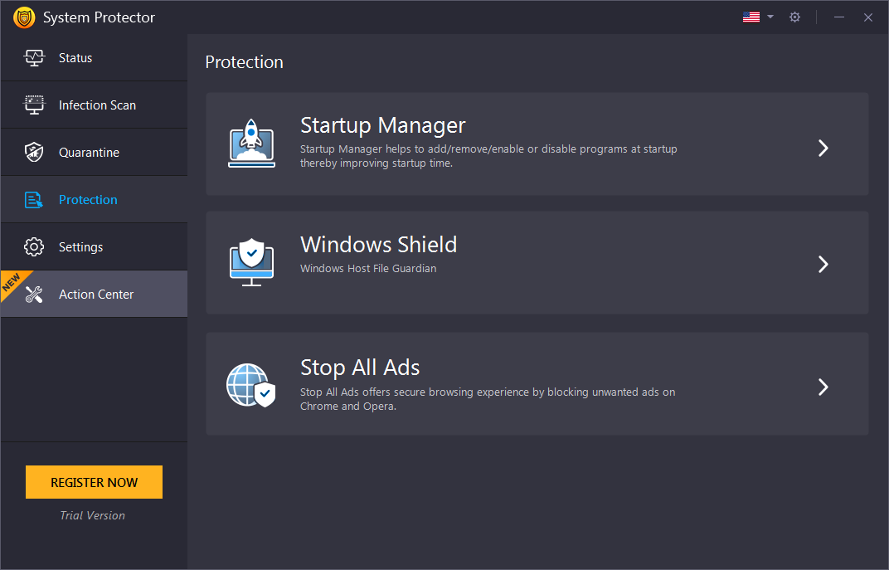This screenshot has height=570, width=889.
Task: Click the Trial Version label
Action: click(92, 515)
